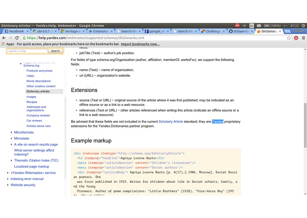The width and height of the screenshot is (307, 218).
Task: Expand the Website security section
Action: 8,185
